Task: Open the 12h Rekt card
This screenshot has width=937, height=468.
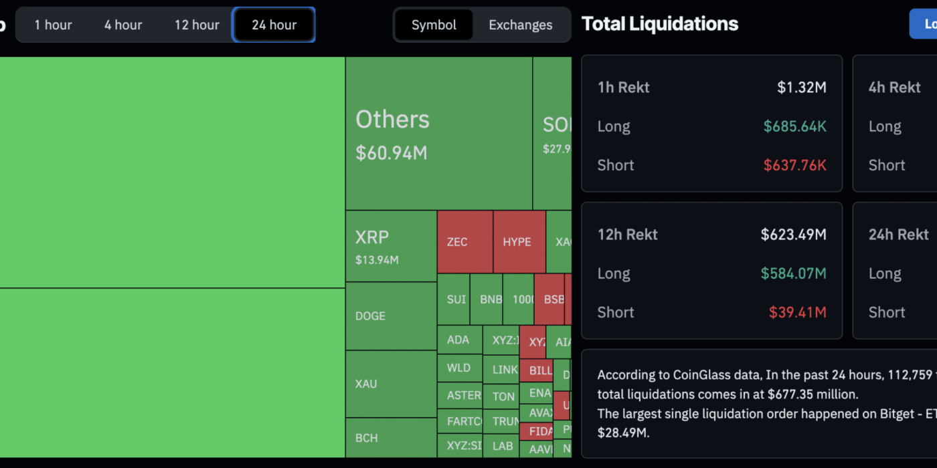Action: [712, 271]
